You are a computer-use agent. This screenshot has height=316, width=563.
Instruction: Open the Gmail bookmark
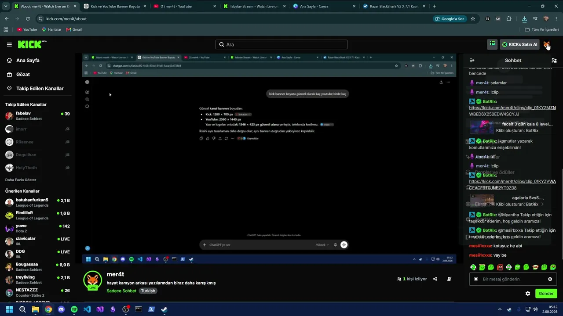(74, 29)
